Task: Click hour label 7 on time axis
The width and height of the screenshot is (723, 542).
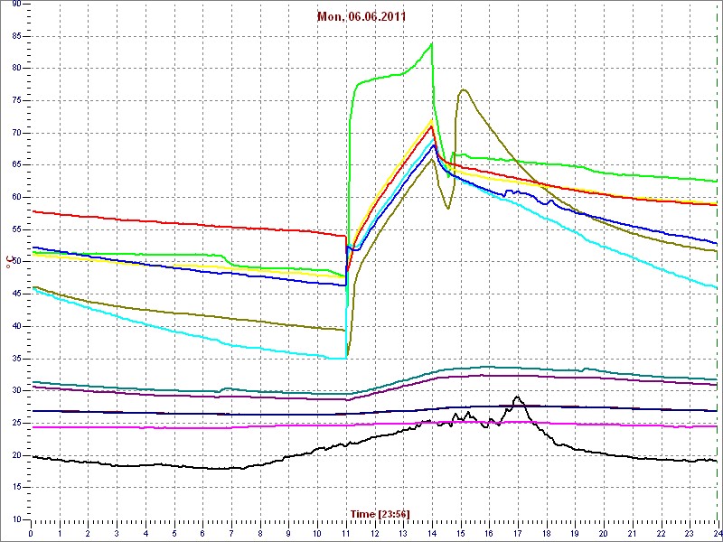Action: (231, 532)
